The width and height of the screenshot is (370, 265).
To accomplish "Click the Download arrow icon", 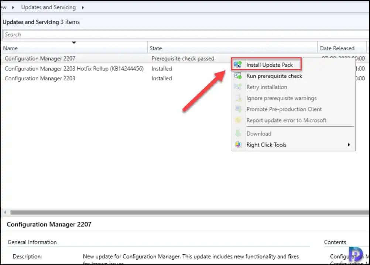I will coord(238,133).
